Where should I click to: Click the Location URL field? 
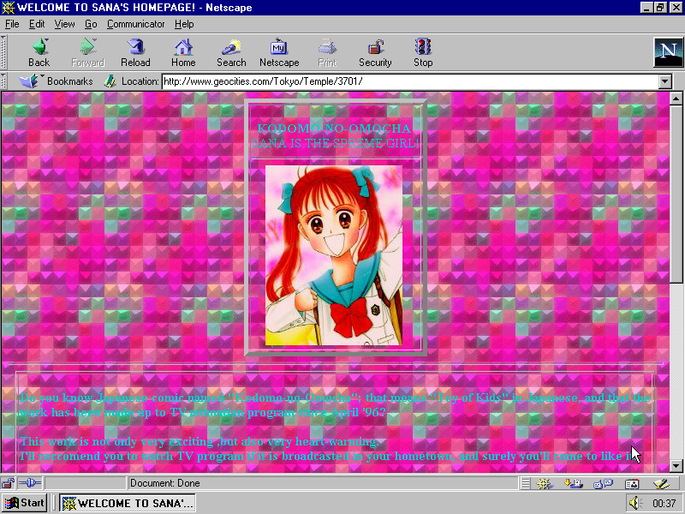point(411,81)
